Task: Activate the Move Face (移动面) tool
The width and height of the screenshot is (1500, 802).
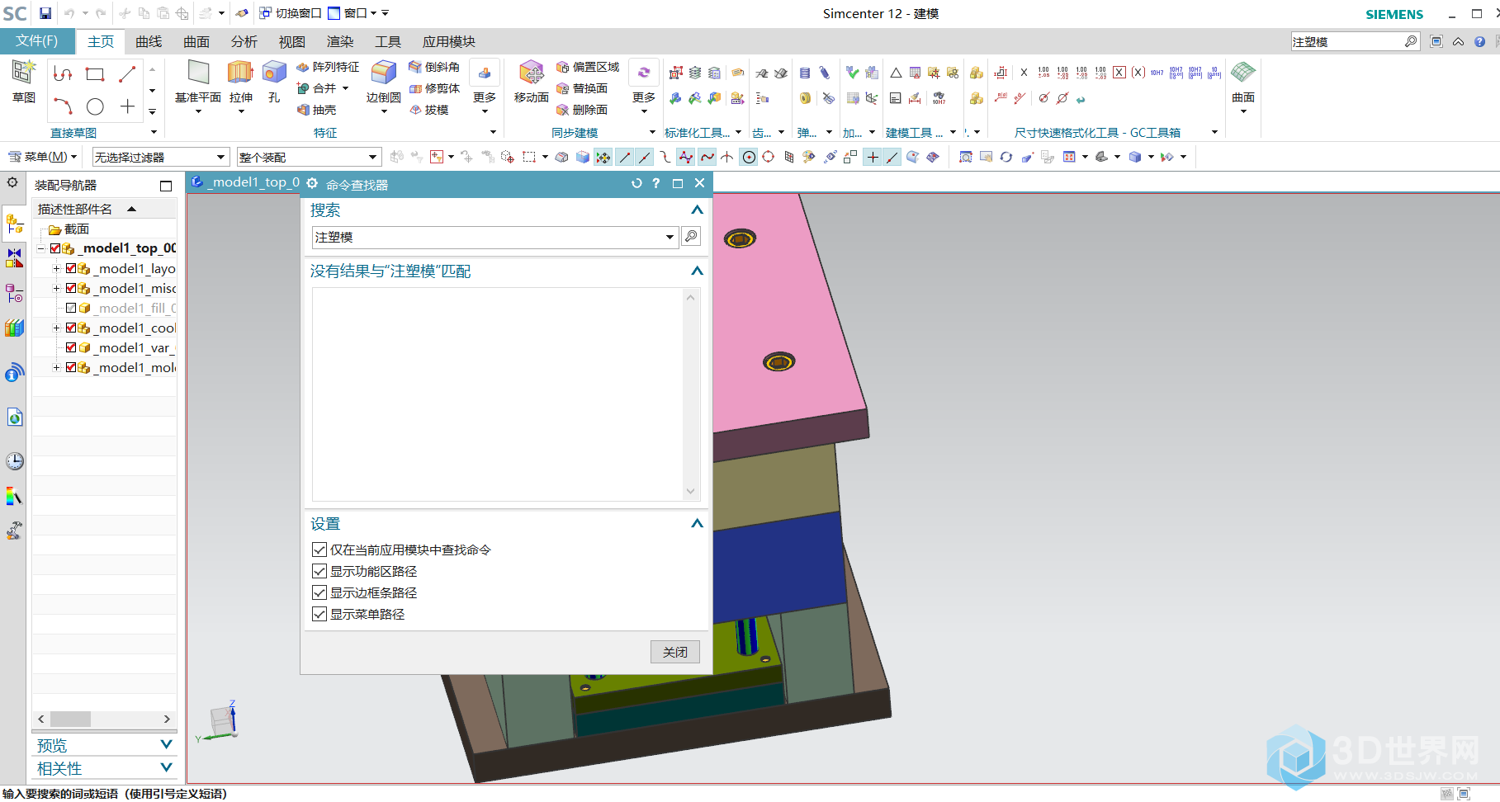Action: coord(531,81)
